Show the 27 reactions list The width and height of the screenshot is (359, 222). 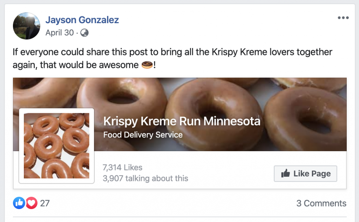[x=45, y=203]
